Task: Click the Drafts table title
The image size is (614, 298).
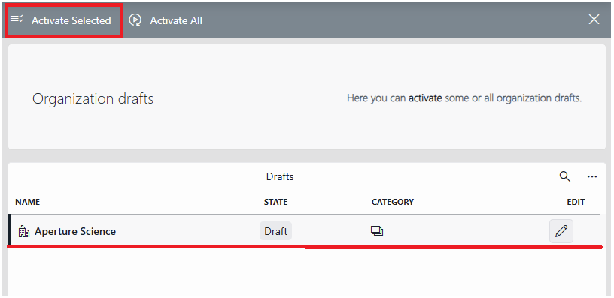Action: pyautogui.click(x=280, y=177)
